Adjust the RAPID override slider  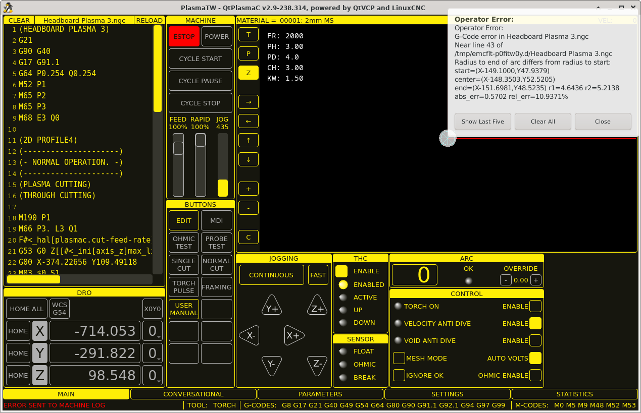(201, 165)
